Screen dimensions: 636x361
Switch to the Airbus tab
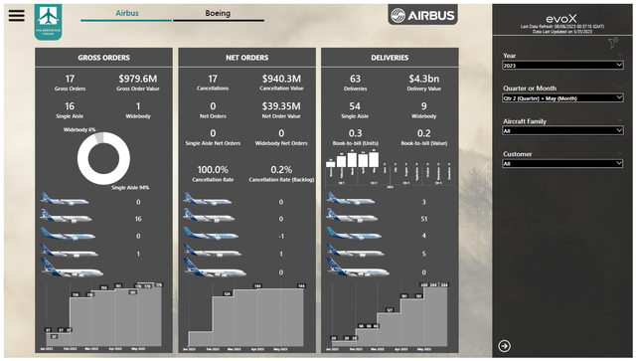(127, 13)
